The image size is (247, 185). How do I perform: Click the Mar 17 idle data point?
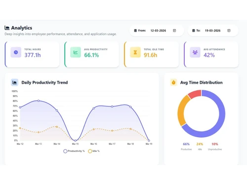(x=112, y=131)
